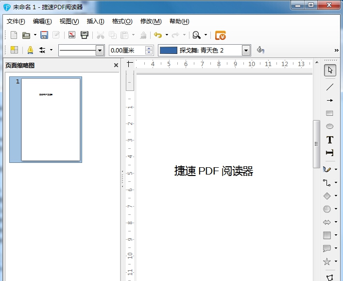Click the Cut scissors icon
The width and height of the screenshot is (343, 281).
(x=101, y=35)
